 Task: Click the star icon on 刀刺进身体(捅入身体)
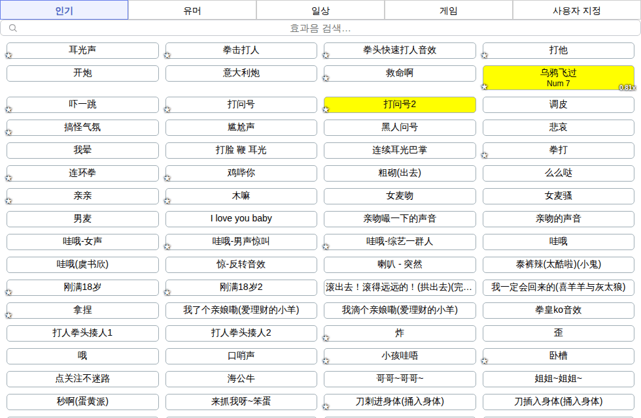tap(326, 406)
